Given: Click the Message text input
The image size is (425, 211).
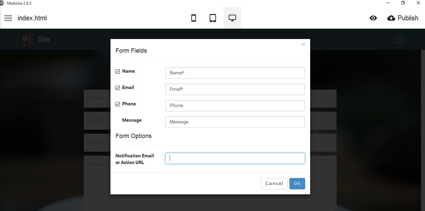Looking at the screenshot, I should (235, 122).
